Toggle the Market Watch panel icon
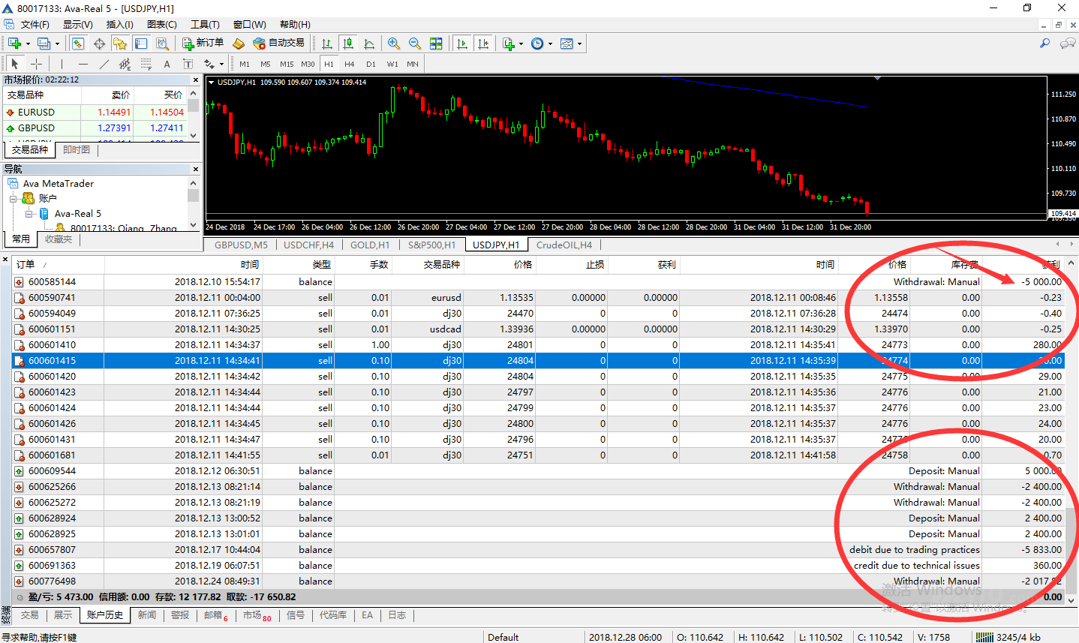Screen dimensions: 1079x643 [x=78, y=44]
